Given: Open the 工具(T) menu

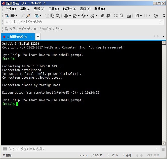Looking at the screenshot, I should 54,9.
